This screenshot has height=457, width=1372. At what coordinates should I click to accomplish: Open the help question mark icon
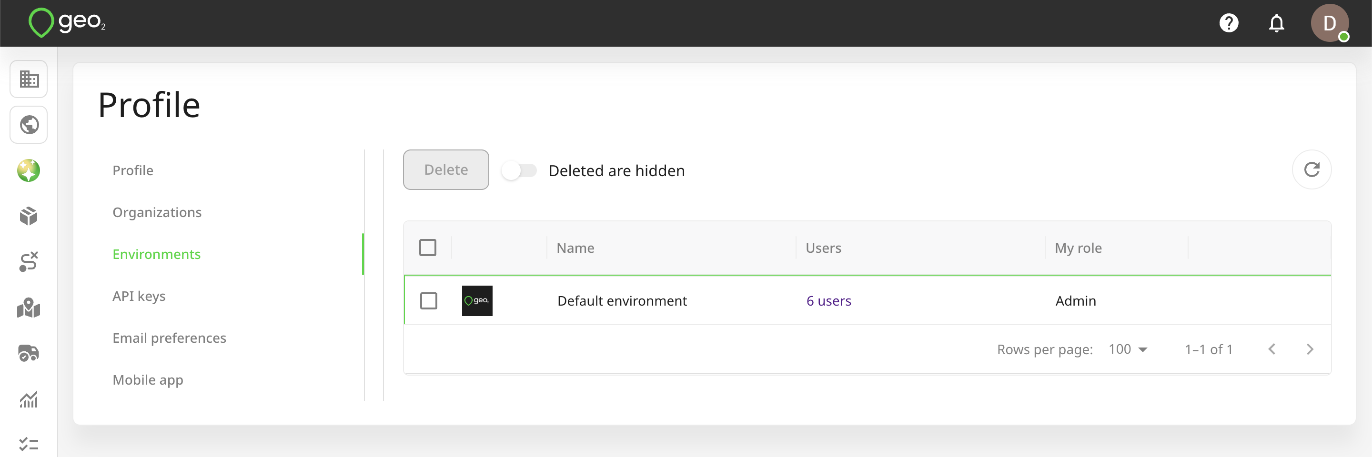(x=1229, y=23)
